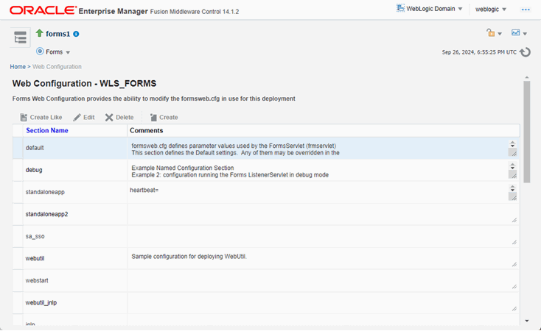Open the navigation tree menu icon
The image size is (541, 331).
point(20,38)
